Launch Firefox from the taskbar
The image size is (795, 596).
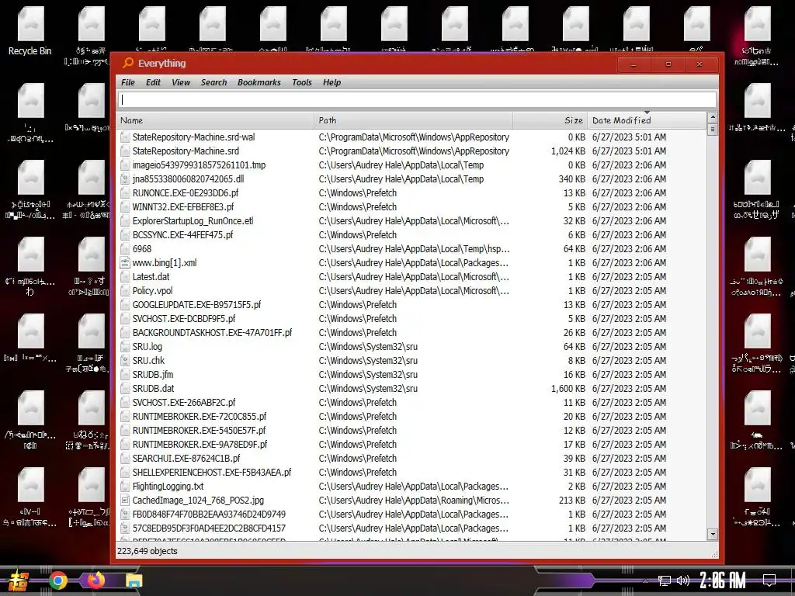click(x=95, y=580)
